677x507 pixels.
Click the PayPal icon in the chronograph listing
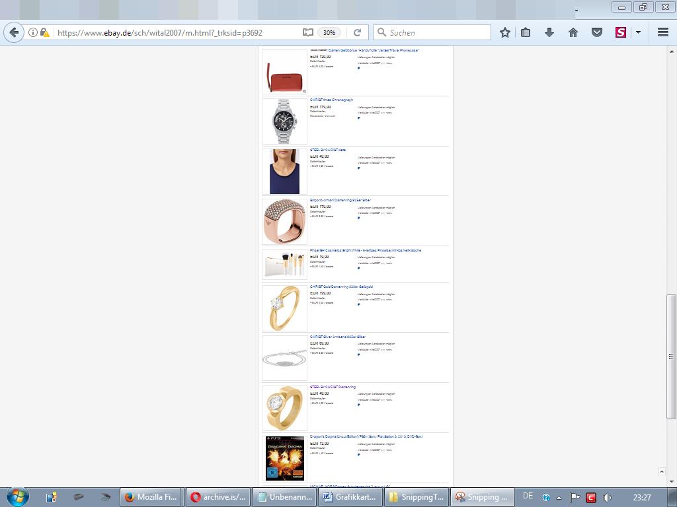coord(358,118)
